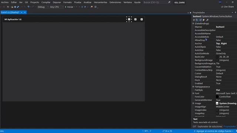Click the Save icon in toolbar
237x133 pixels.
click(15, 7)
